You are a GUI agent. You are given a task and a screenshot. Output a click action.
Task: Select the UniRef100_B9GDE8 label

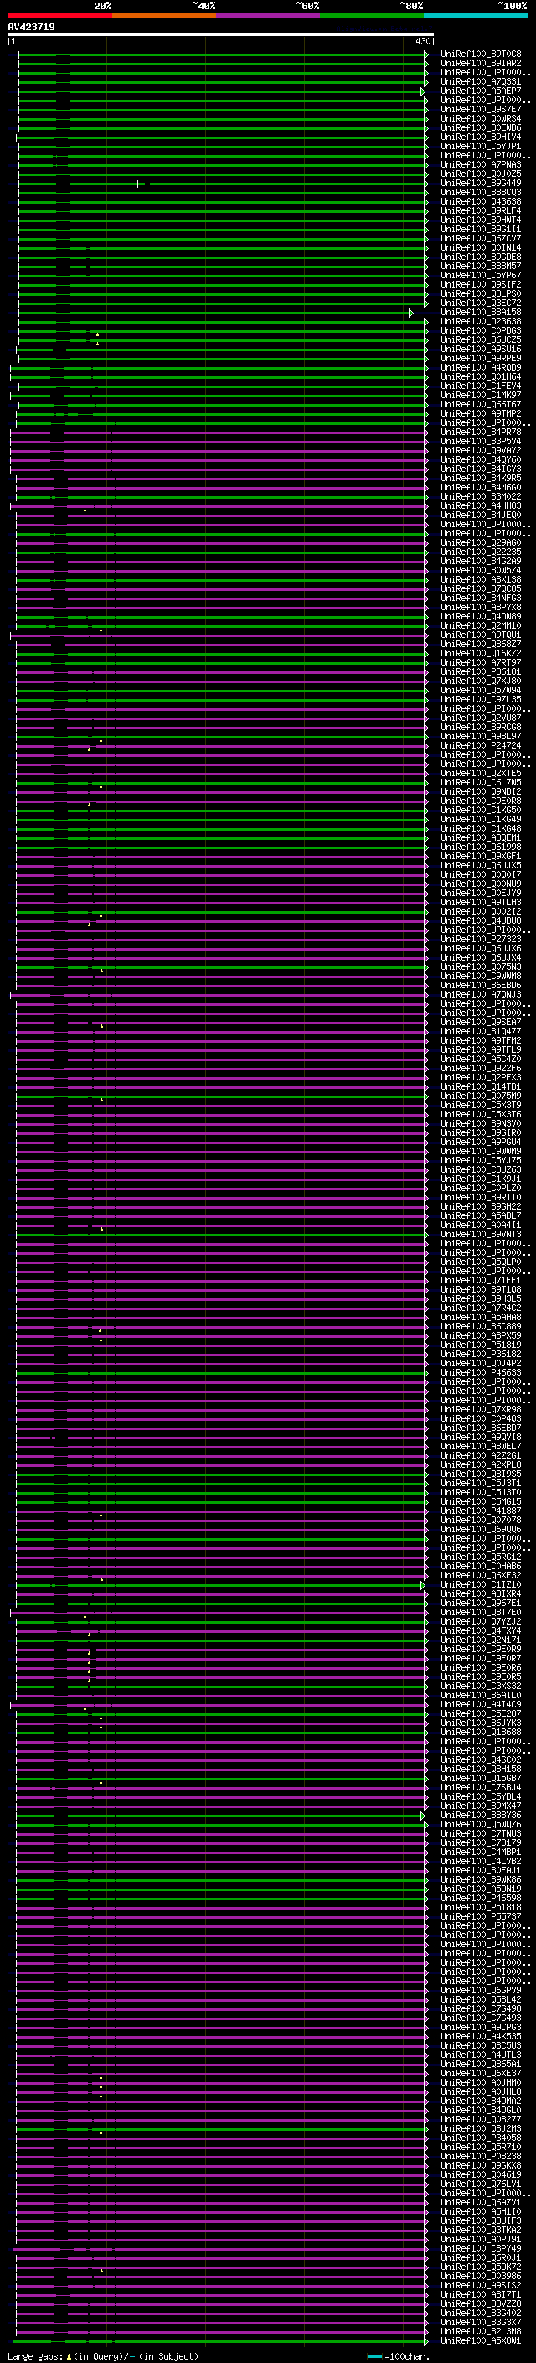pyautogui.click(x=481, y=257)
